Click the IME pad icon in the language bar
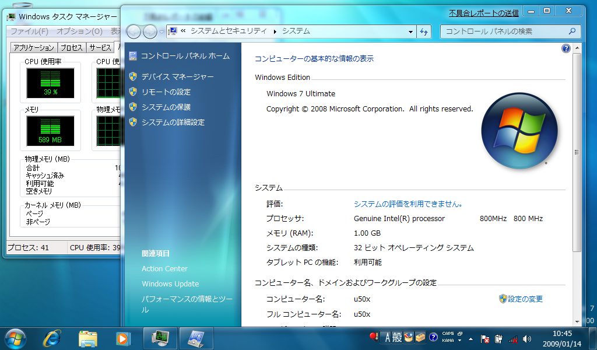Viewport: 597px width, 350px height. [408, 337]
